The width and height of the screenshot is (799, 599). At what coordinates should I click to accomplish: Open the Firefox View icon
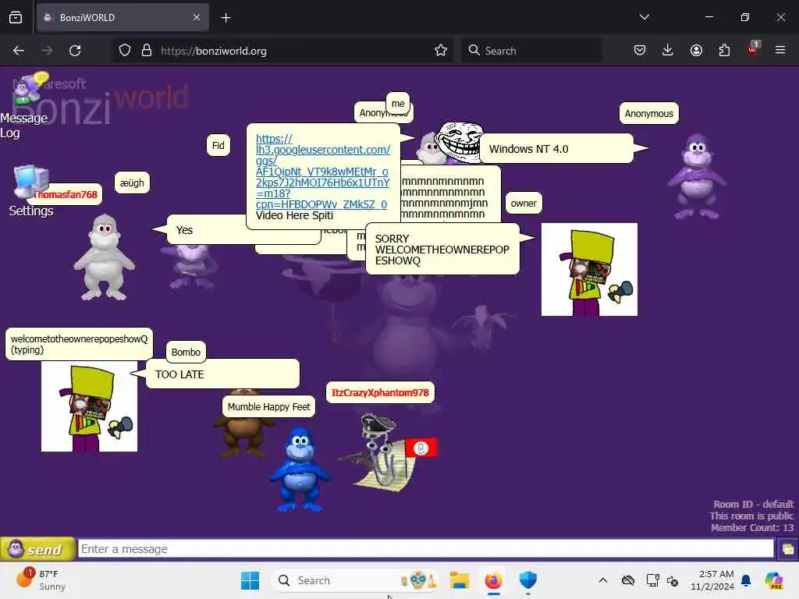16,17
